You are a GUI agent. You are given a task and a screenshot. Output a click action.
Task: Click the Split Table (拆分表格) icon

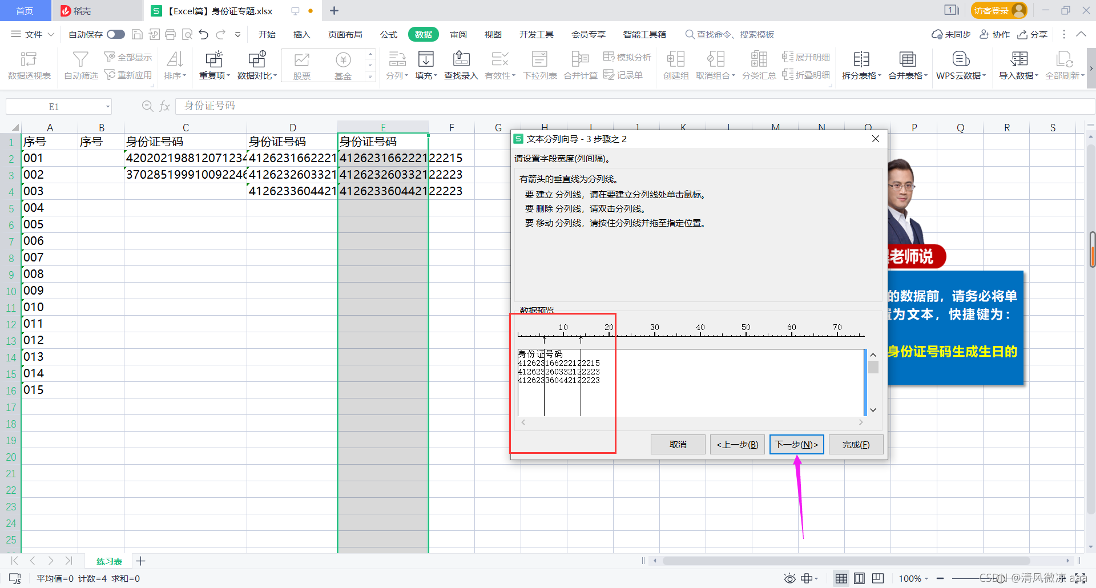[x=861, y=59]
